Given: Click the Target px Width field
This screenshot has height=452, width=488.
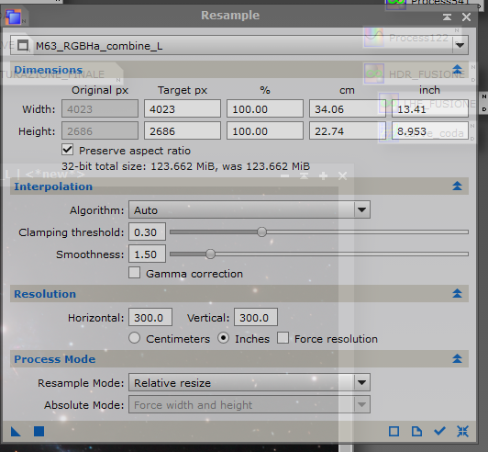Looking at the screenshot, I should coord(183,108).
